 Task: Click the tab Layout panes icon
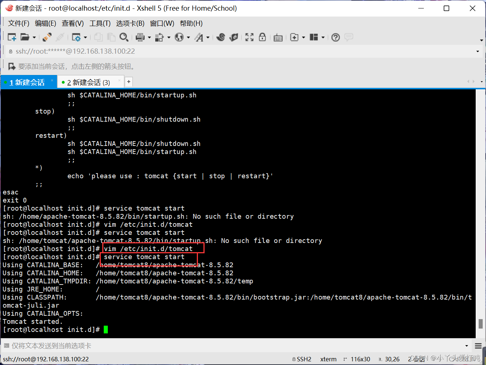click(x=314, y=37)
